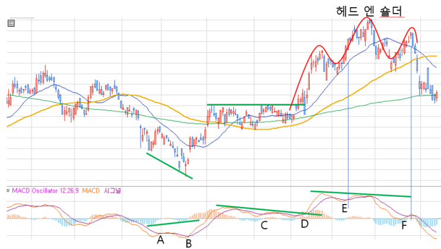
Task: Select the green horizontal resistance line over the consolidation
Action: [x=256, y=105]
